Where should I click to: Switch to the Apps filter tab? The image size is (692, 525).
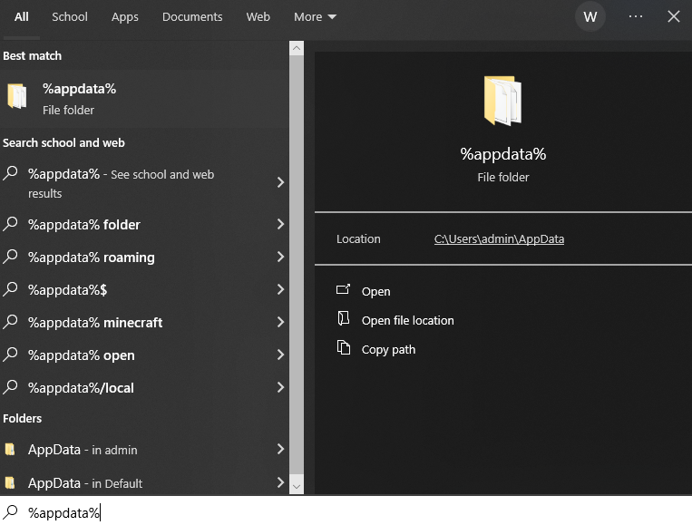[125, 16]
